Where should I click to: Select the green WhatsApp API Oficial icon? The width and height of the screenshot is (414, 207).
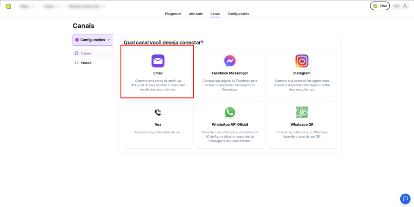pos(230,113)
